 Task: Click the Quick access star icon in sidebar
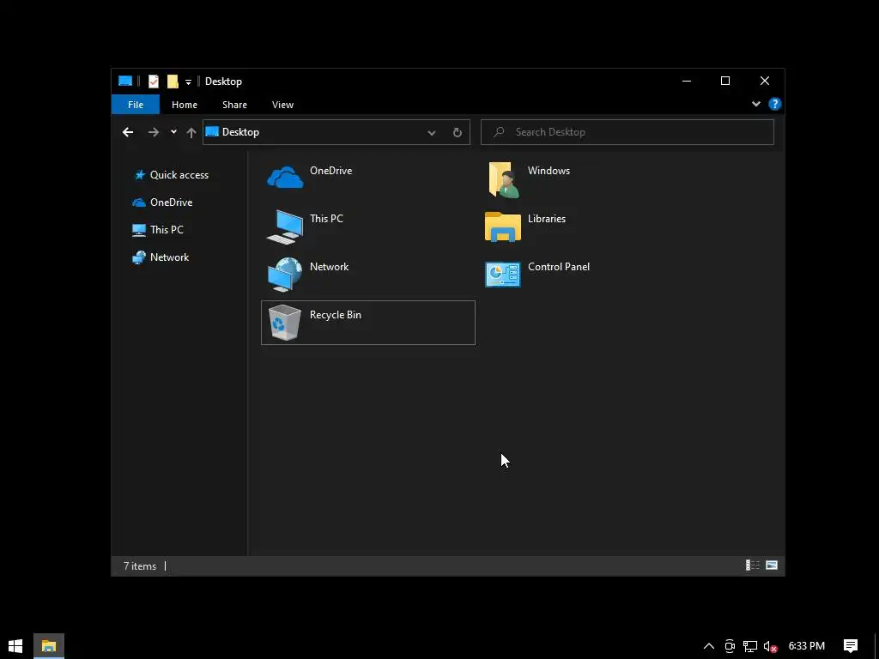tap(140, 175)
